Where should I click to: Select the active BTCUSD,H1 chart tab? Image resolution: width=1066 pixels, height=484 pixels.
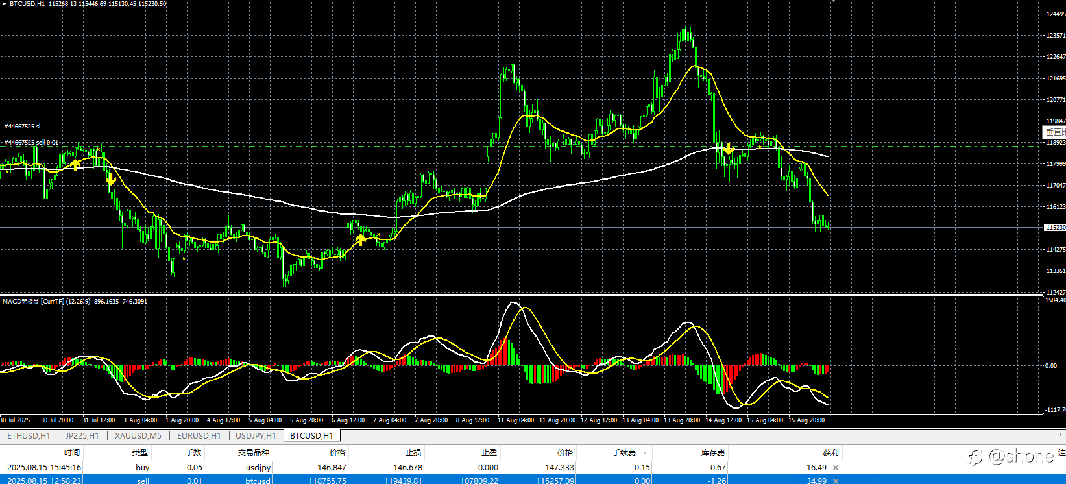click(311, 436)
